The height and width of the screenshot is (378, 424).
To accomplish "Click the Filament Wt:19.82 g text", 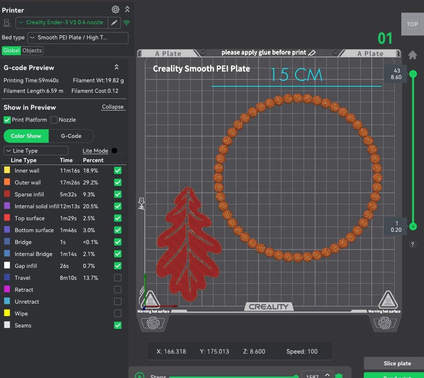I will [98, 80].
